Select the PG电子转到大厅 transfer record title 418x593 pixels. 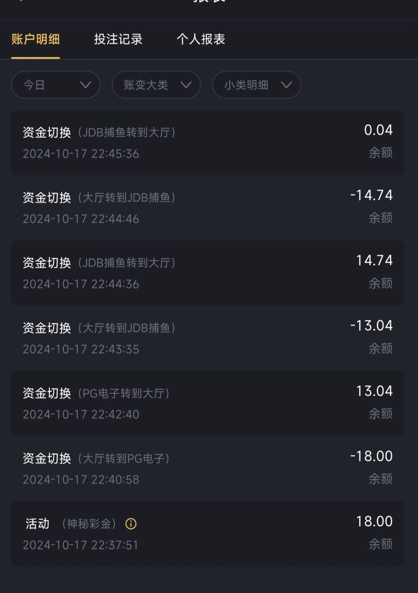click(97, 393)
